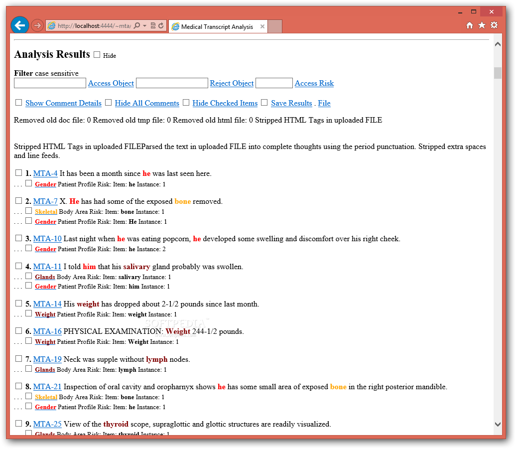Open the Tools gear icon
The height and width of the screenshot is (449, 516).
[x=494, y=25]
